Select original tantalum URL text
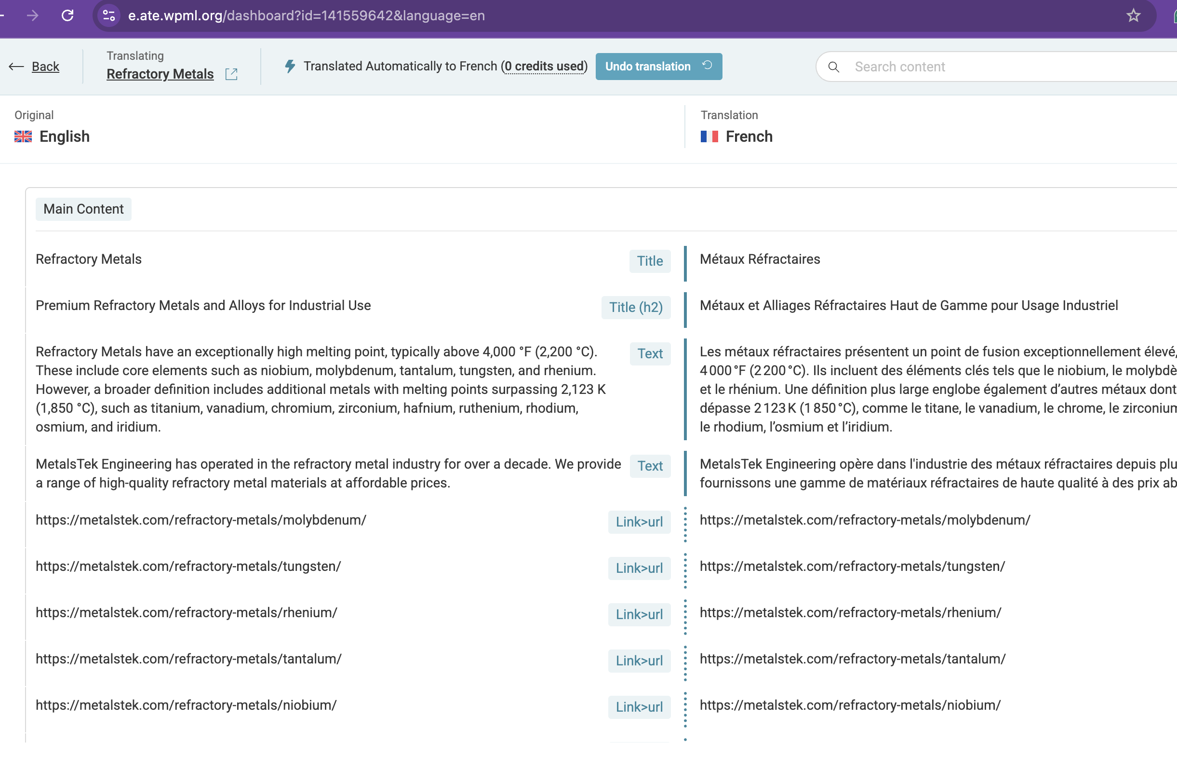 click(188, 659)
